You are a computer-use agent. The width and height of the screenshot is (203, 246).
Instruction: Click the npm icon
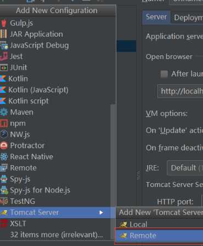[x=4, y=124]
